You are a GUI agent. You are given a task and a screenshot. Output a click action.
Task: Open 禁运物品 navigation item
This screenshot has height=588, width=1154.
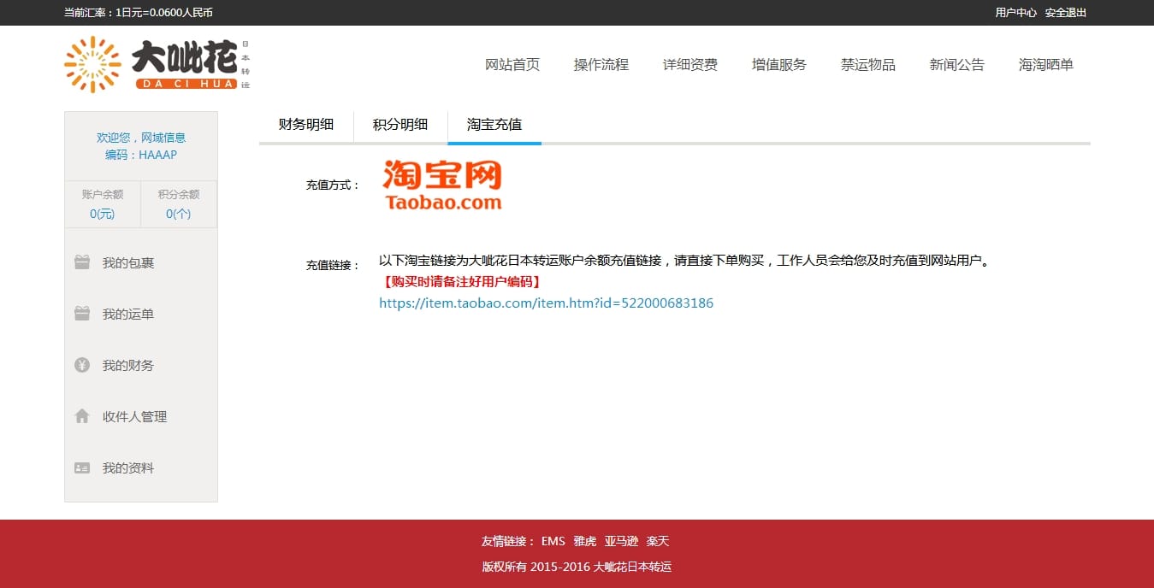(x=868, y=65)
